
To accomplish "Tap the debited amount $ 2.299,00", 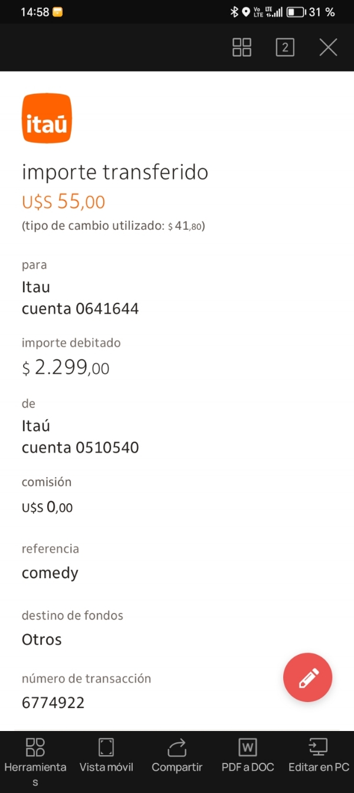I will [x=65, y=368].
